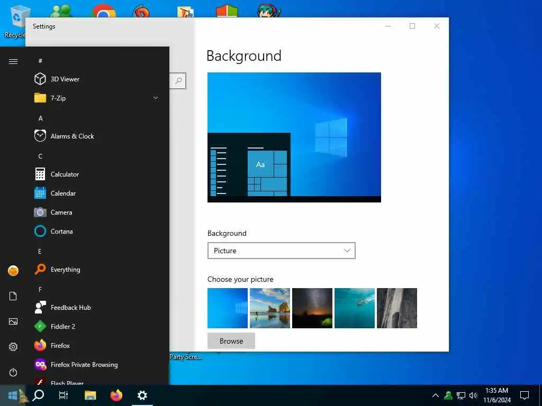Select the blue Windows wallpaper thumbnail
Viewport: 542px width, 406px height.
click(228, 308)
